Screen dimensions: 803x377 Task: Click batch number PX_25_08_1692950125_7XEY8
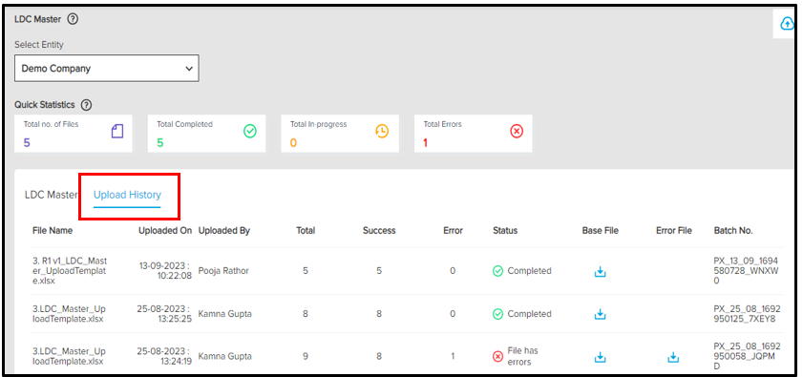pos(748,314)
